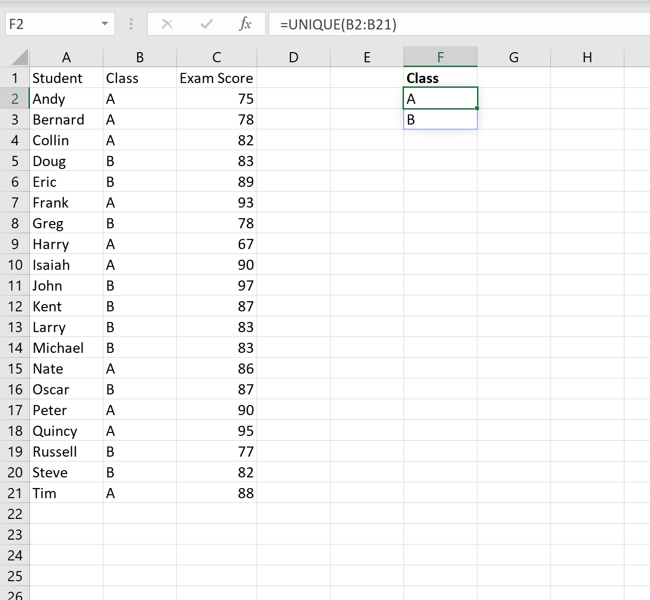Select the bold Class cell in column F
This screenshot has width=650, height=600.
point(440,78)
